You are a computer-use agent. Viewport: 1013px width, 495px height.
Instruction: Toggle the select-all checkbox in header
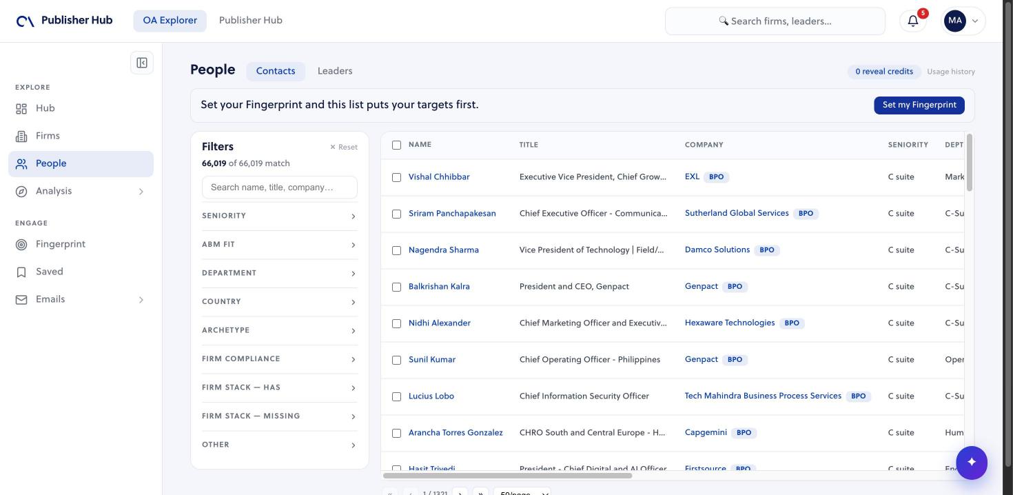[396, 145]
